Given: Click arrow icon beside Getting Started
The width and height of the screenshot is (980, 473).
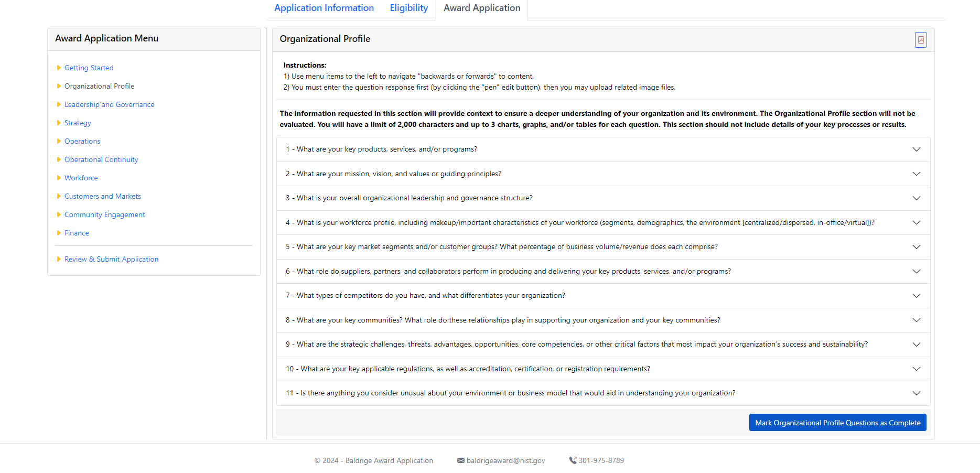Looking at the screenshot, I should click(59, 68).
